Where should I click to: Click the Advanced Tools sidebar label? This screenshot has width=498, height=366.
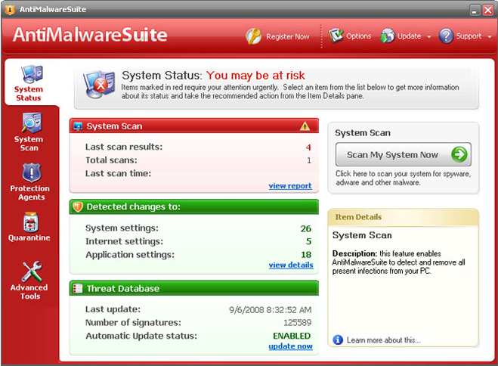tap(29, 292)
